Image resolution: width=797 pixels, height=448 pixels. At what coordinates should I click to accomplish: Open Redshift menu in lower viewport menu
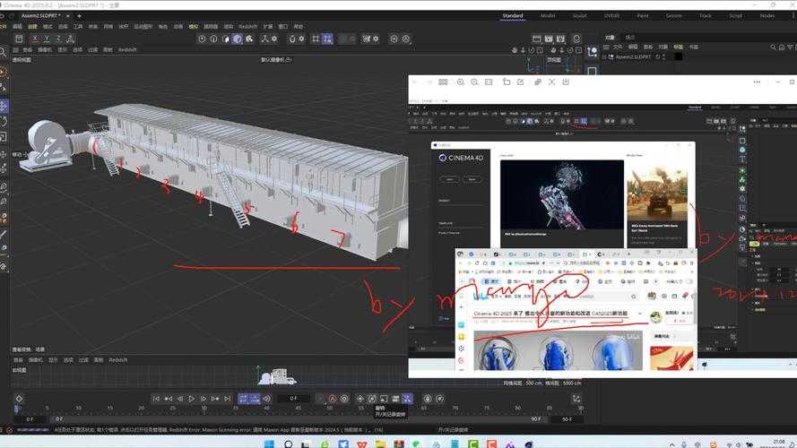click(118, 360)
